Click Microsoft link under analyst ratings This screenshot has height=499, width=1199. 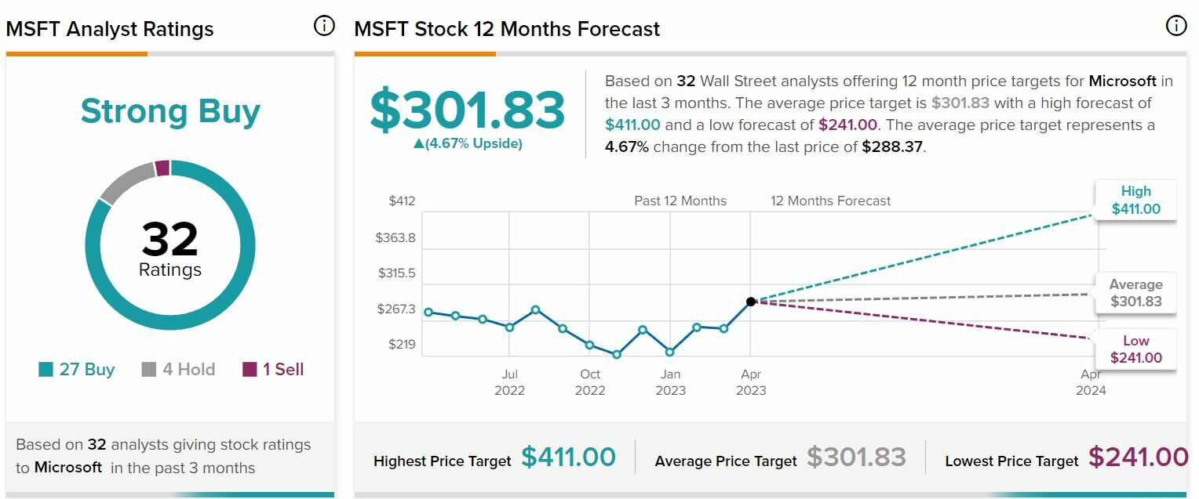(67, 468)
